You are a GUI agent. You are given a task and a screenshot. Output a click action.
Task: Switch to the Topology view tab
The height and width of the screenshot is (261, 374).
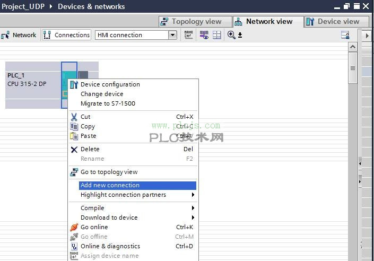196,22
